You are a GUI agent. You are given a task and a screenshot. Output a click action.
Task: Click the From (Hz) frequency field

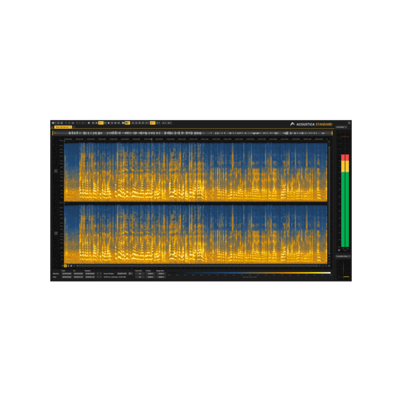click(140, 273)
